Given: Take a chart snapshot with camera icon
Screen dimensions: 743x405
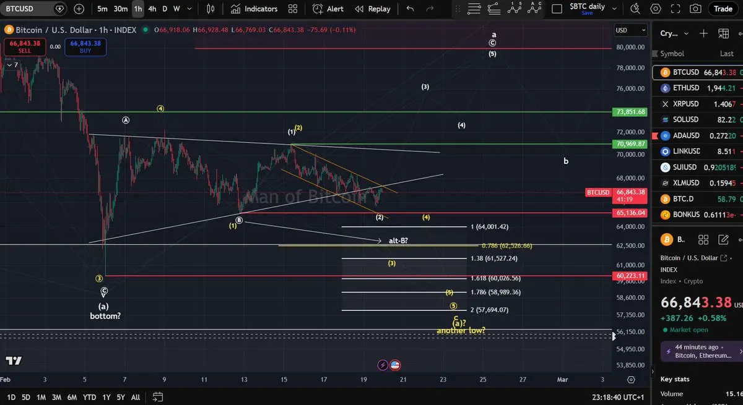Looking at the screenshot, I should 696,9.
